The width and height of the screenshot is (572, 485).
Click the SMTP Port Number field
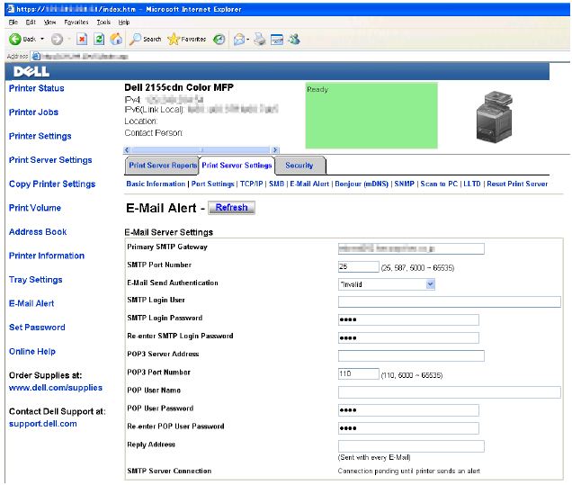(x=358, y=267)
